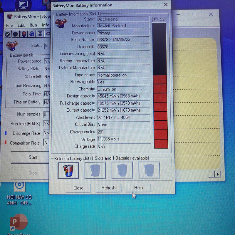Refresh the battery information
The height and width of the screenshot is (235, 235).
(108, 188)
